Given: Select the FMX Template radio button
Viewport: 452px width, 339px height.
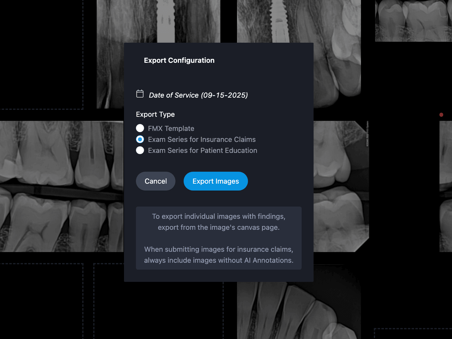Looking at the screenshot, I should tap(140, 128).
